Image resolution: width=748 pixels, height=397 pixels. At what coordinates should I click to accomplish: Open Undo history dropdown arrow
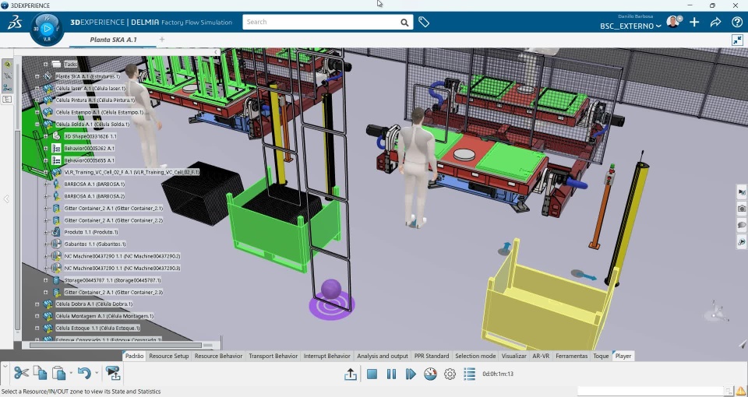(x=97, y=373)
